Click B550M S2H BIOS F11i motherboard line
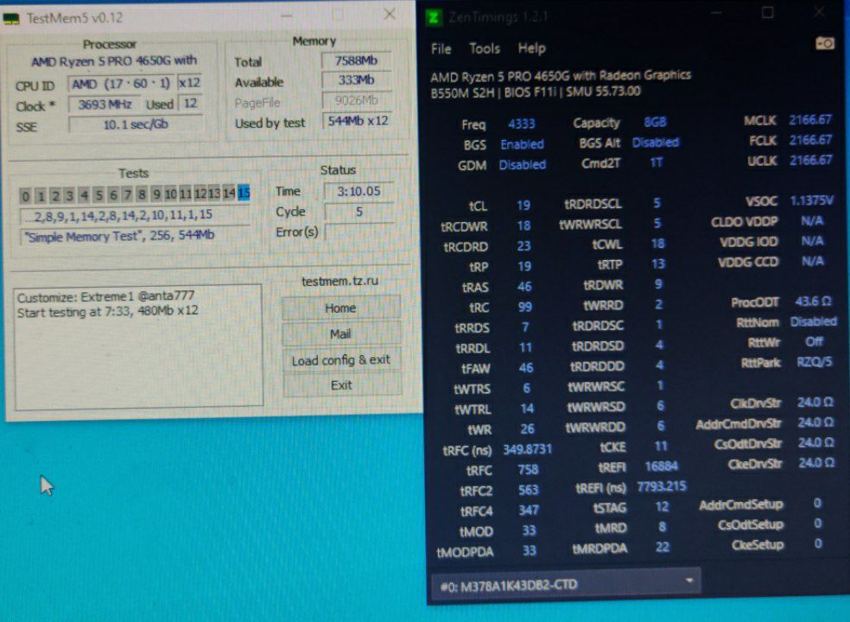Screen dimensions: 850x622 (x=536, y=92)
